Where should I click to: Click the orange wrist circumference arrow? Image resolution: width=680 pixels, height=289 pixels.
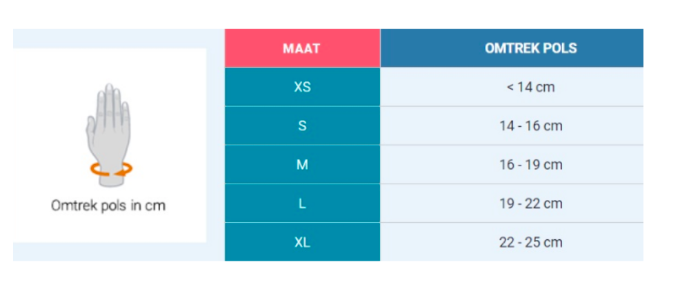111,169
